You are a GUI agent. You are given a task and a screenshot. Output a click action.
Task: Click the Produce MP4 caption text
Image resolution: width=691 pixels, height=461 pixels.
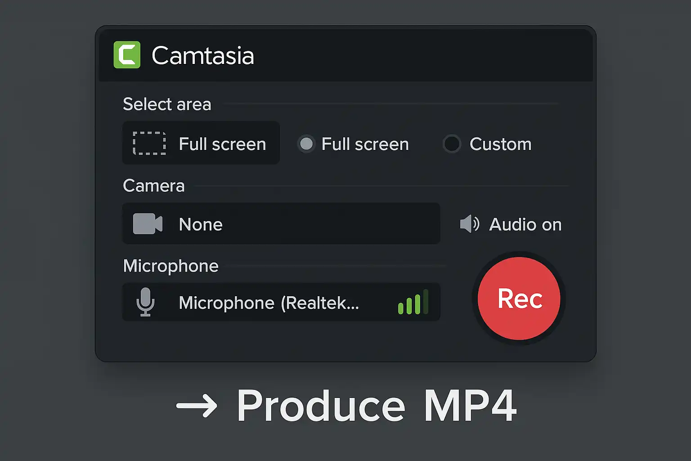(x=377, y=406)
